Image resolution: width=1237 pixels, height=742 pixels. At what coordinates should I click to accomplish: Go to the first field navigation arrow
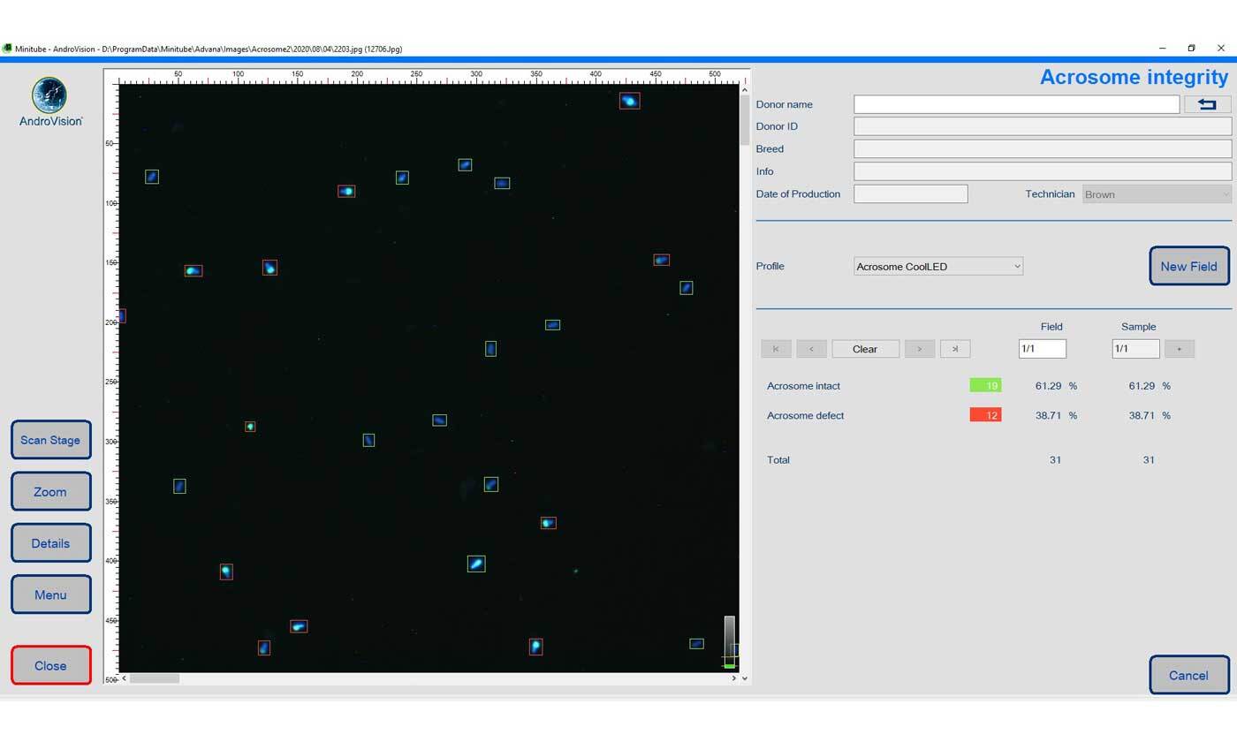tap(776, 349)
